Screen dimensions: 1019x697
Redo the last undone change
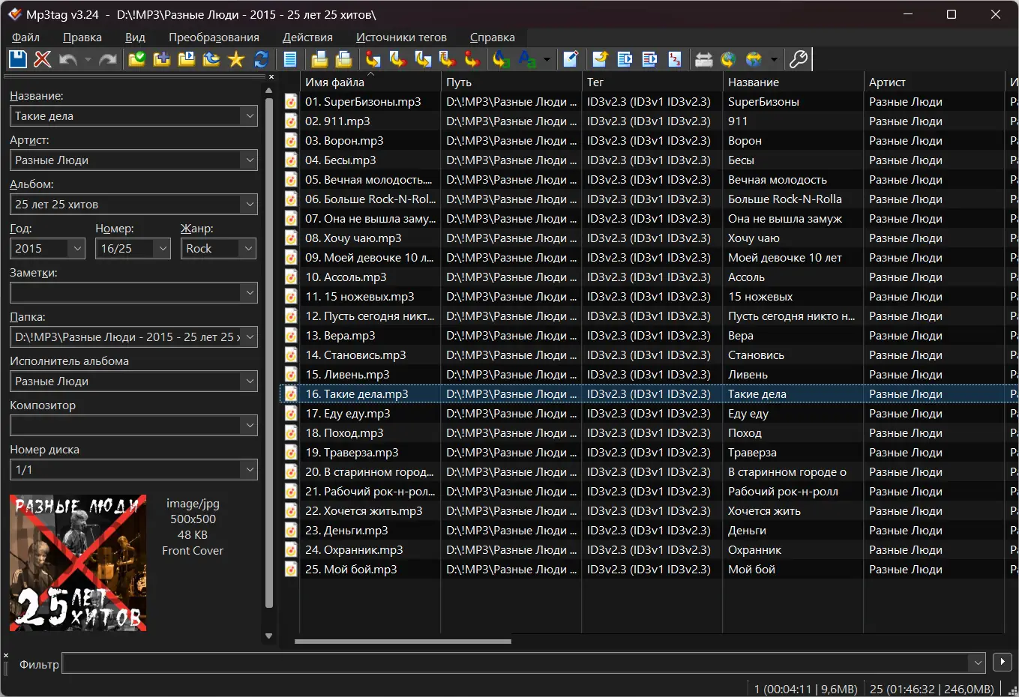pyautogui.click(x=108, y=59)
